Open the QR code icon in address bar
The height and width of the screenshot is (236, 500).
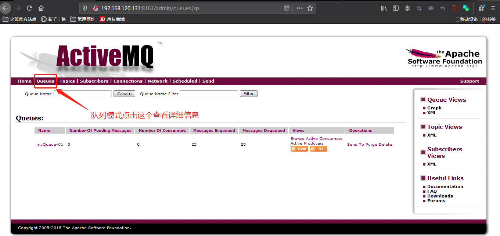click(287, 8)
